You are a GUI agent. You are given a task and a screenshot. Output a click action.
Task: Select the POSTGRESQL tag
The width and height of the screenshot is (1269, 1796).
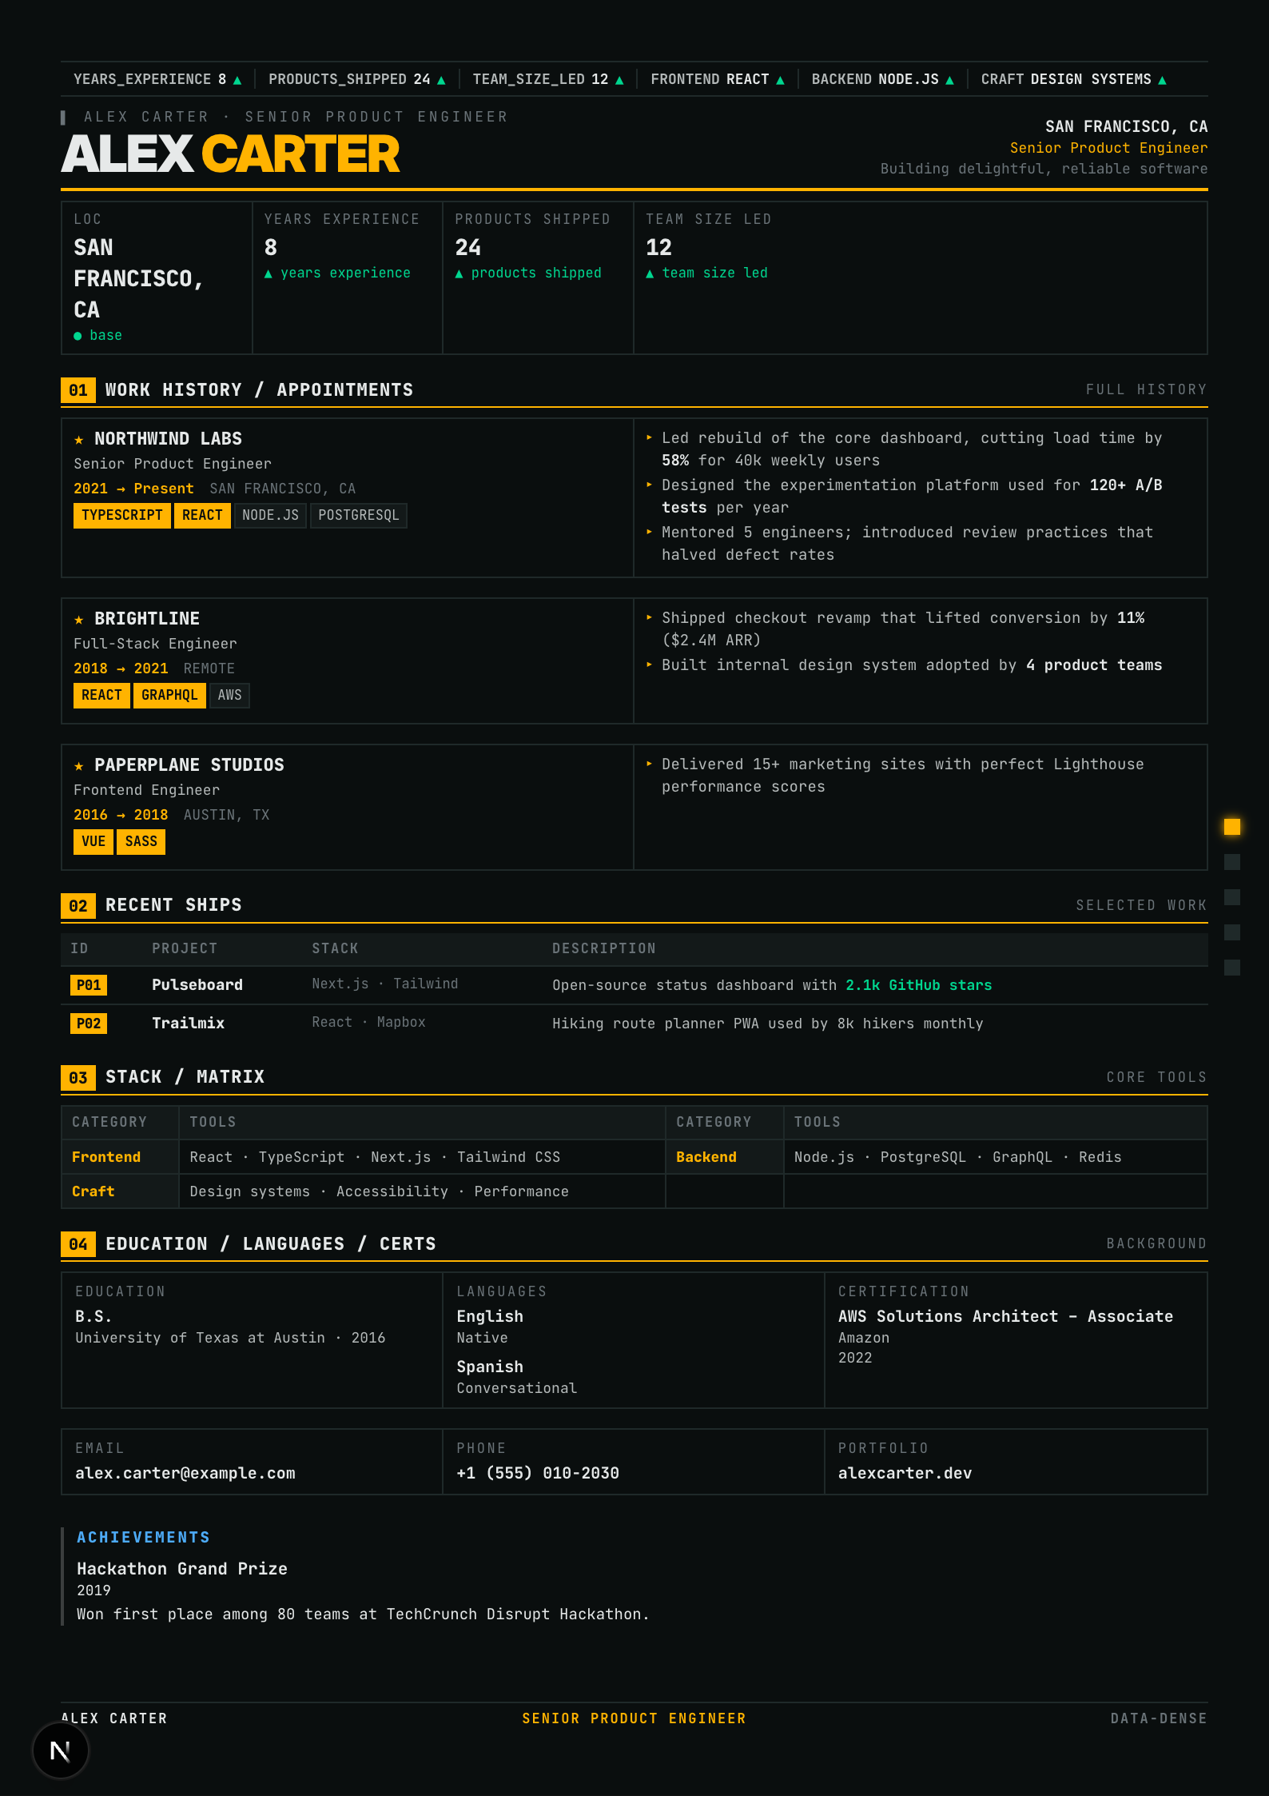click(359, 516)
